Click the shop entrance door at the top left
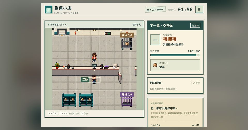The image size is (248, 130). 62,32
